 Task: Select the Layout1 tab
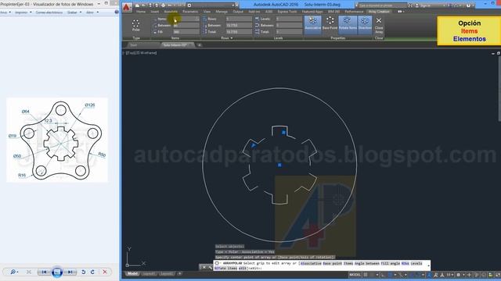click(x=149, y=273)
